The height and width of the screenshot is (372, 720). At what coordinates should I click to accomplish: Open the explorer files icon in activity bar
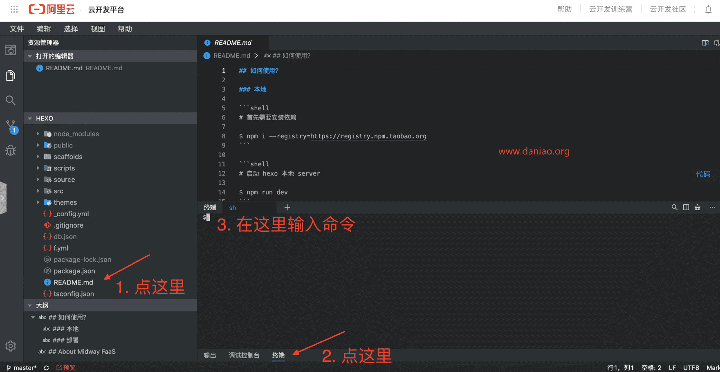click(11, 75)
